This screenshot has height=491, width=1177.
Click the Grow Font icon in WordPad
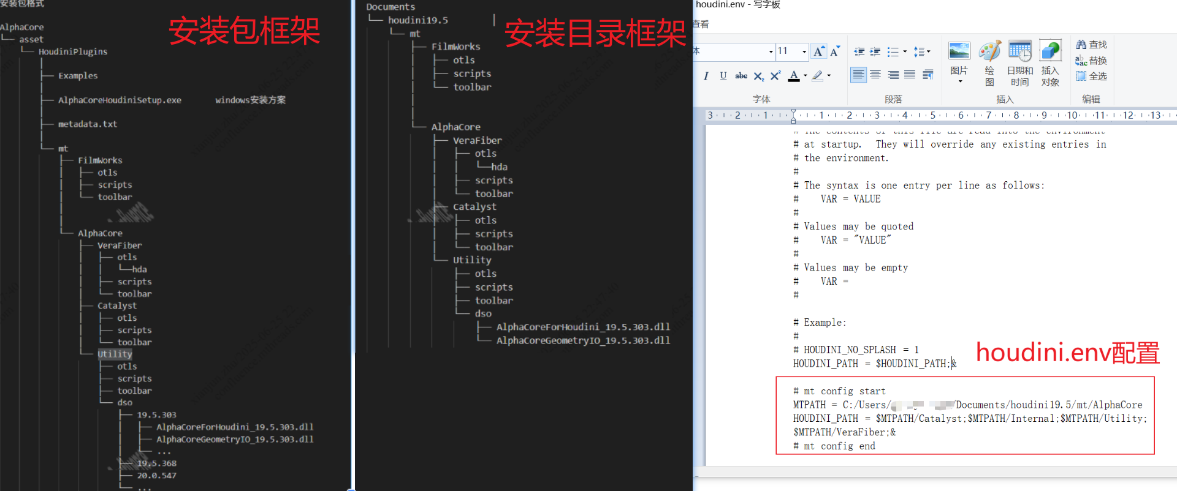[x=819, y=51]
